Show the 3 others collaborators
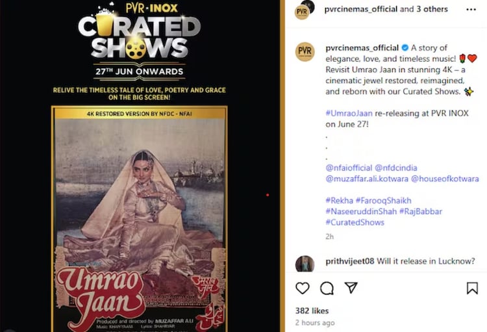The image size is (487, 332). (432, 9)
